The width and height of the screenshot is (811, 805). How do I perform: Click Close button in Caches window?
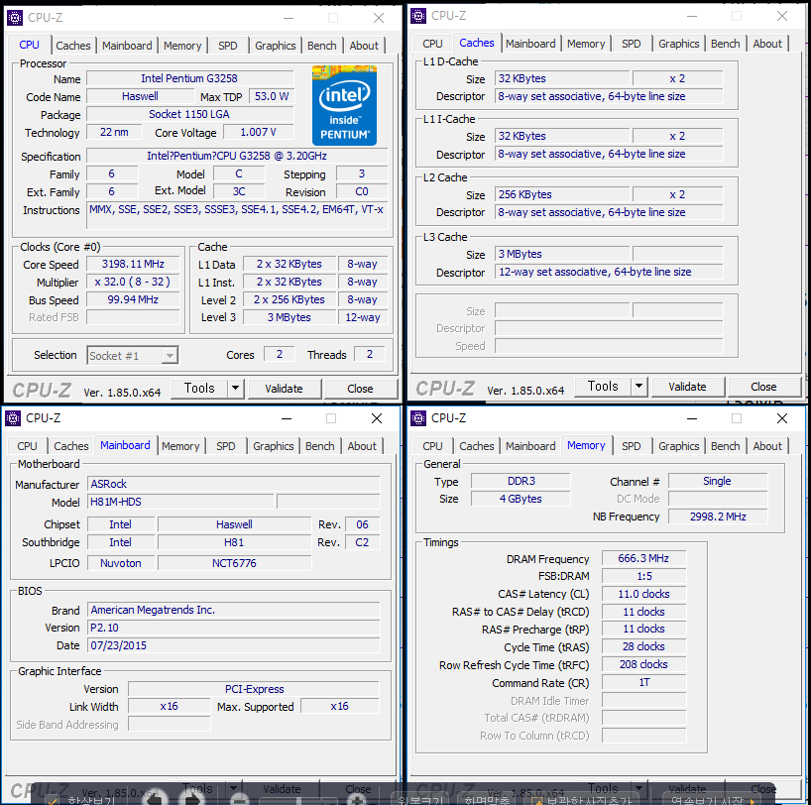(x=763, y=387)
